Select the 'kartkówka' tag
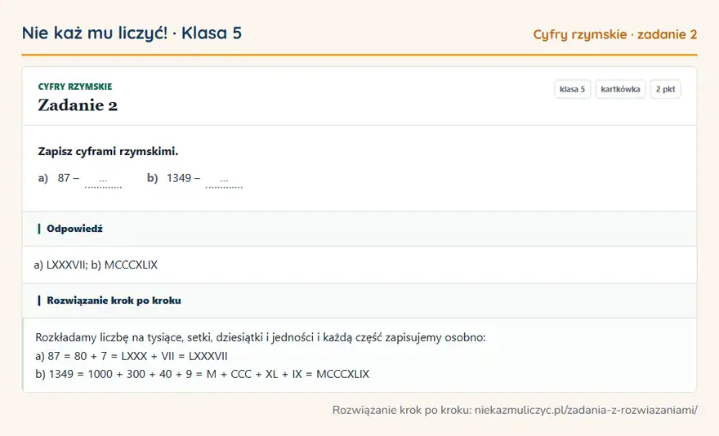 tap(620, 89)
